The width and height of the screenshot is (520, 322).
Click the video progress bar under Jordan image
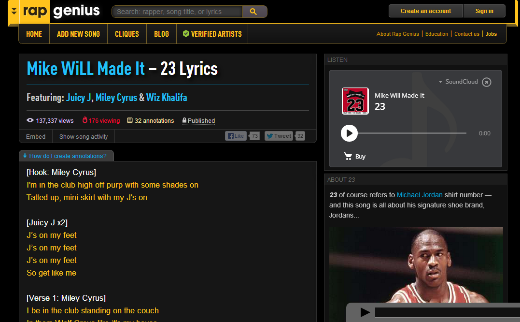[448, 312]
